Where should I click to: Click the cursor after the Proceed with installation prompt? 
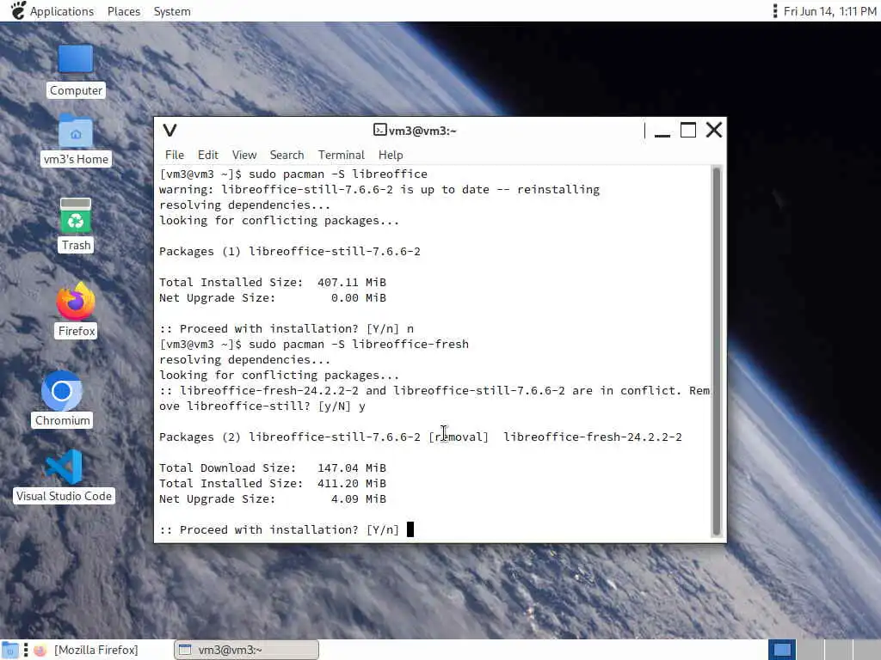(410, 529)
